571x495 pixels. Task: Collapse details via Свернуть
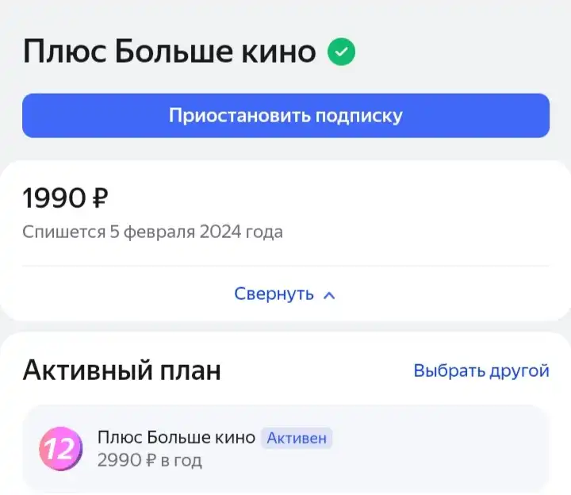(274, 294)
